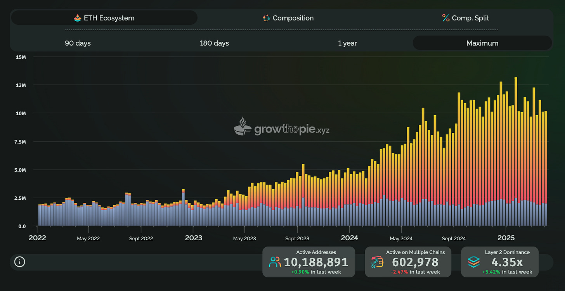
Task: Click the 602,978 multiple chains card
Action: pyautogui.click(x=408, y=262)
